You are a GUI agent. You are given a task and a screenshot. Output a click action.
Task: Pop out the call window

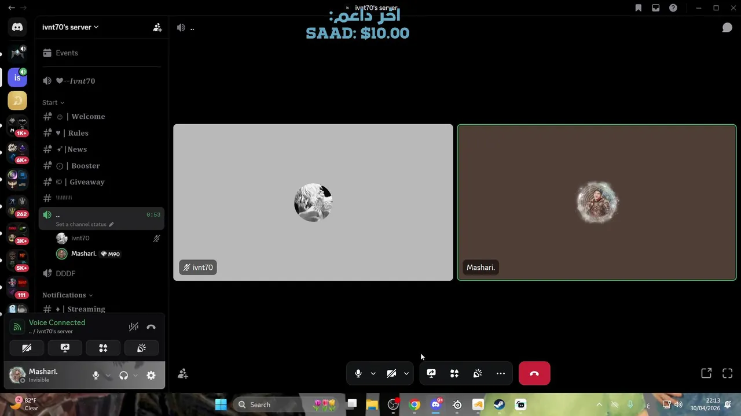tap(706, 374)
